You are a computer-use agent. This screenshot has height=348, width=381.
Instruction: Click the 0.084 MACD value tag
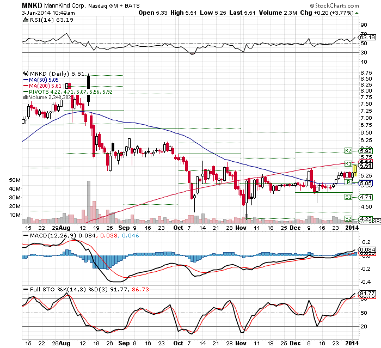point(367,250)
